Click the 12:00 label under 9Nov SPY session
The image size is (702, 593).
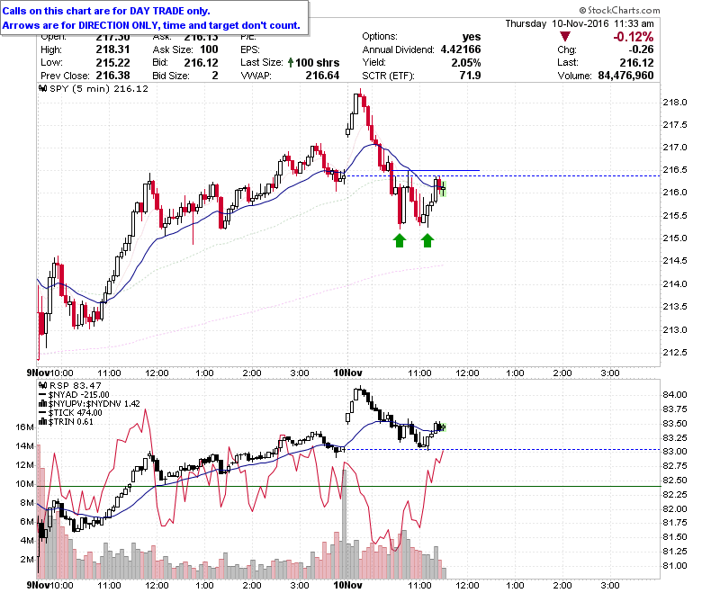(157, 373)
